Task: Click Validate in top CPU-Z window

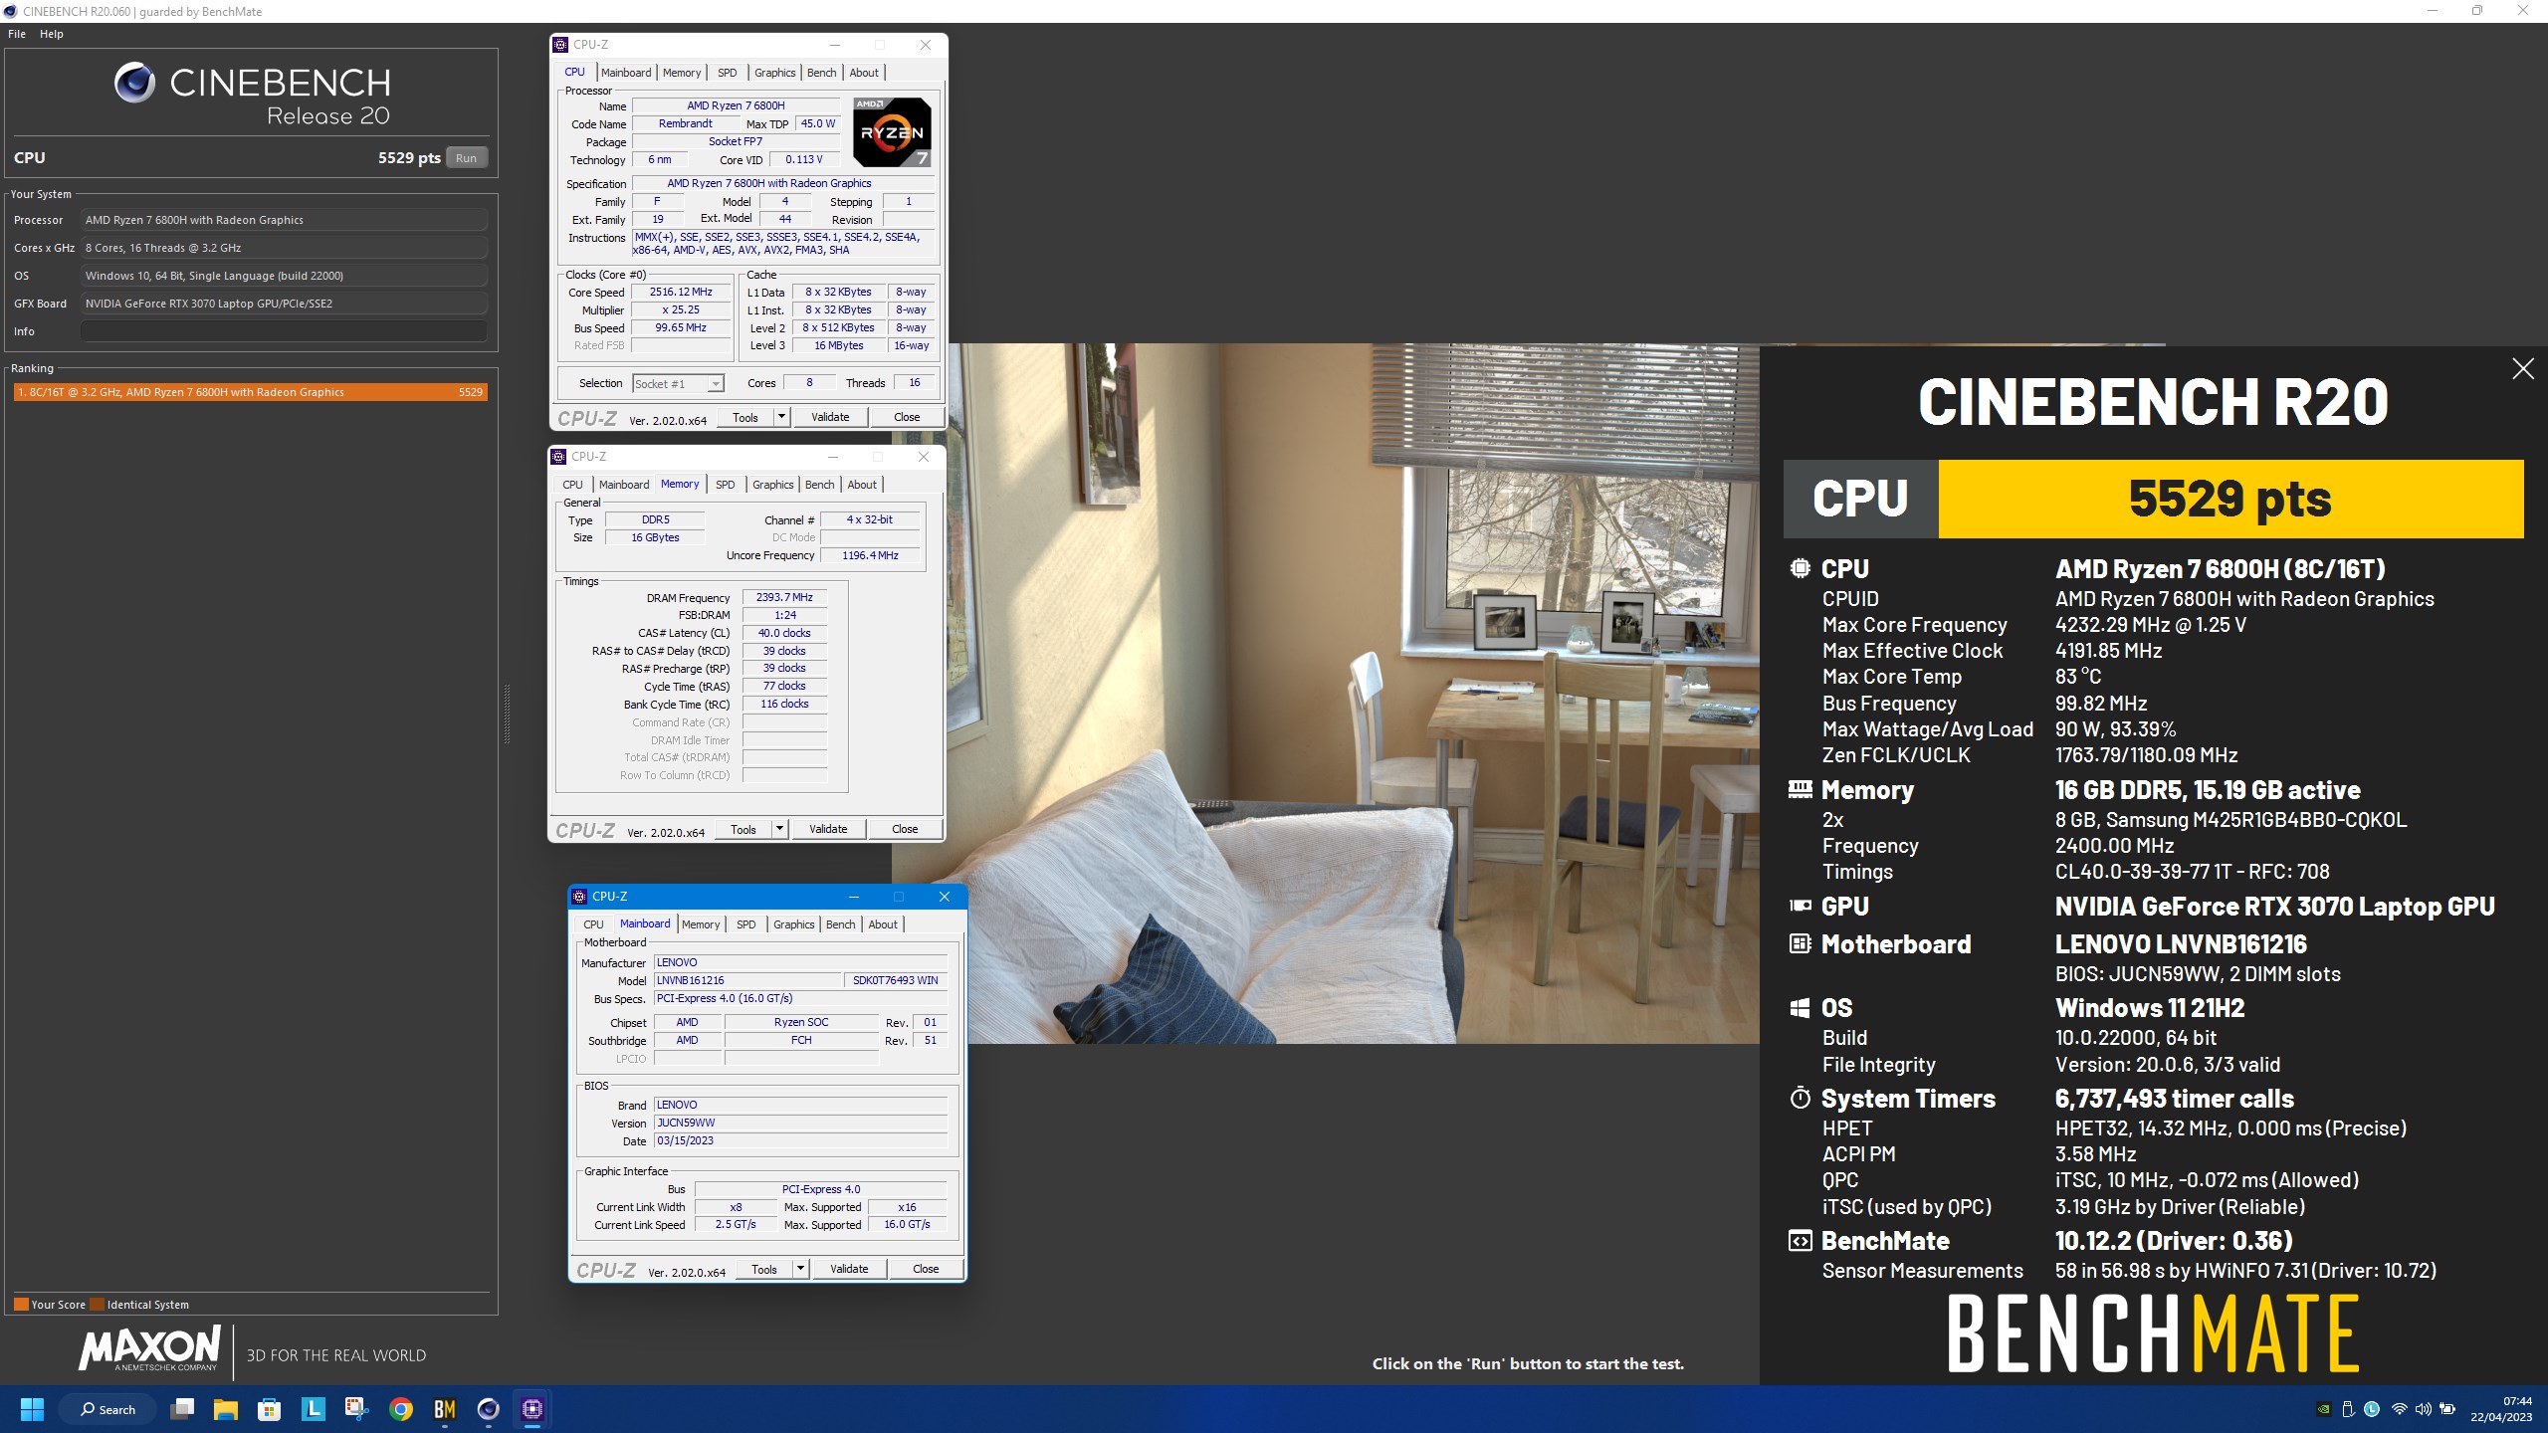Action: pos(830,418)
